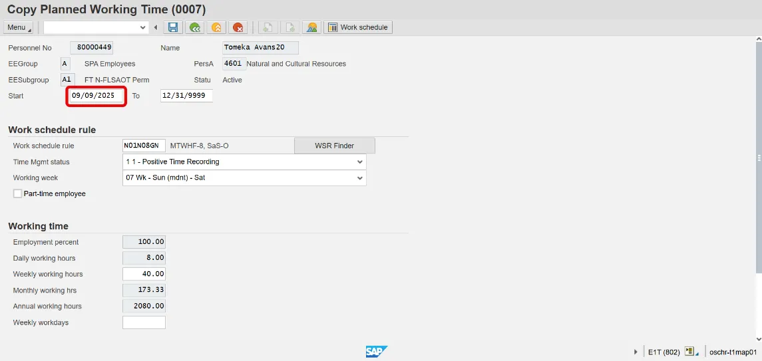Open the Working week dropdown
The width and height of the screenshot is (762, 361).
(x=360, y=178)
